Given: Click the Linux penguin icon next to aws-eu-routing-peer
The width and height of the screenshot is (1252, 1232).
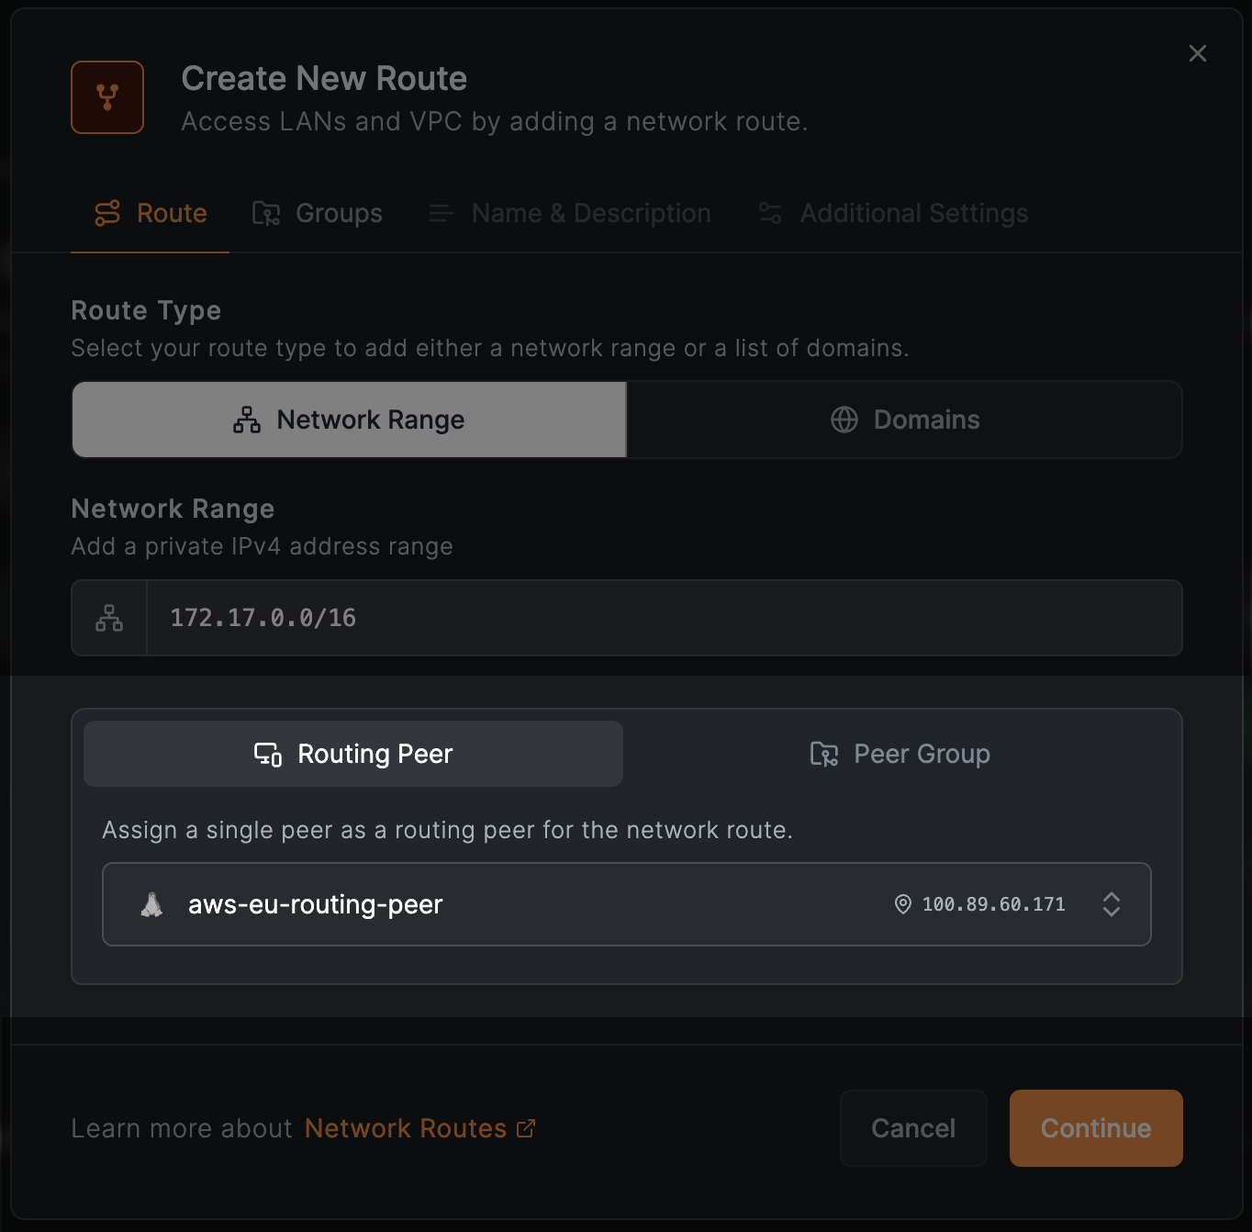Looking at the screenshot, I should [x=151, y=904].
